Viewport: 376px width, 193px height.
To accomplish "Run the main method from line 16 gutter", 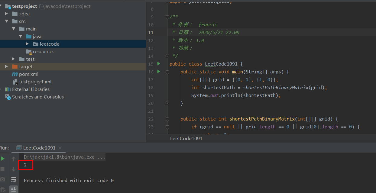I will (158, 72).
